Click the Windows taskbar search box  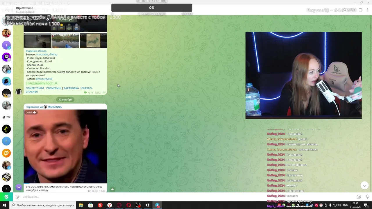pos(43,205)
